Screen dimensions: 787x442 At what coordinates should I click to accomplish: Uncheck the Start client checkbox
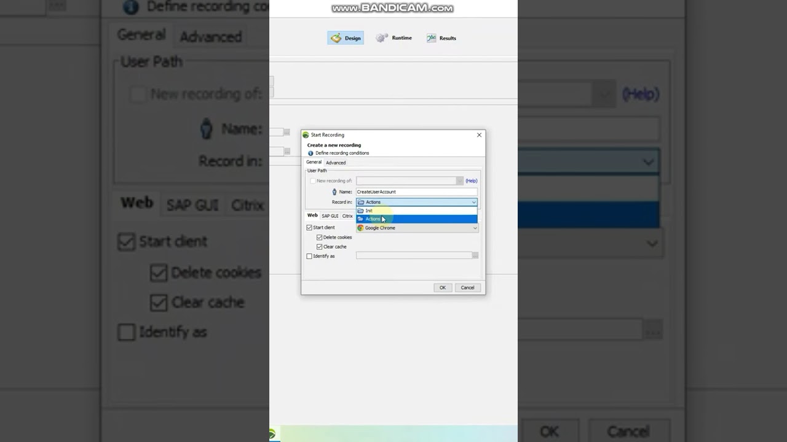[x=309, y=228]
